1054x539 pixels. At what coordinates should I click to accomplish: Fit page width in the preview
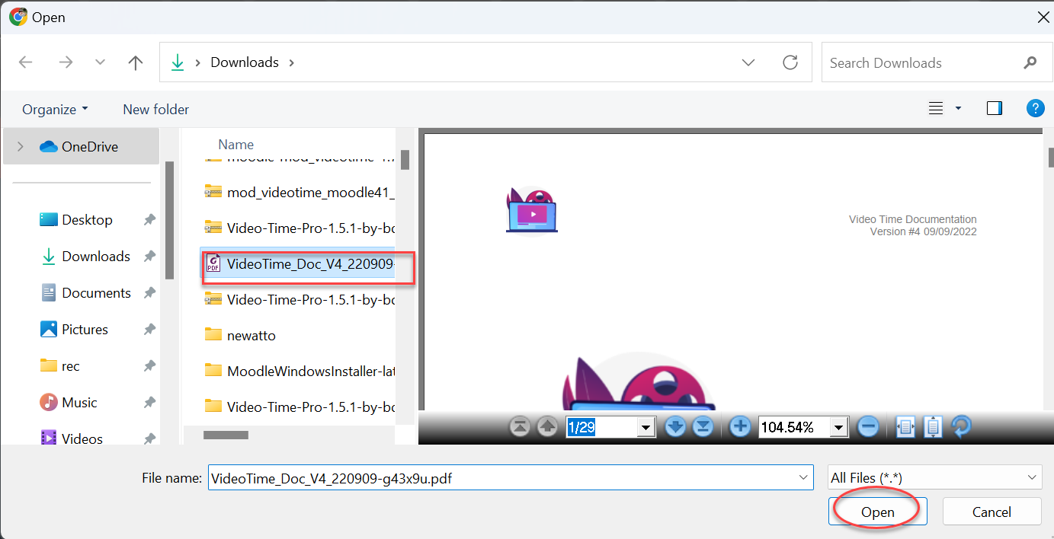pyautogui.click(x=905, y=427)
